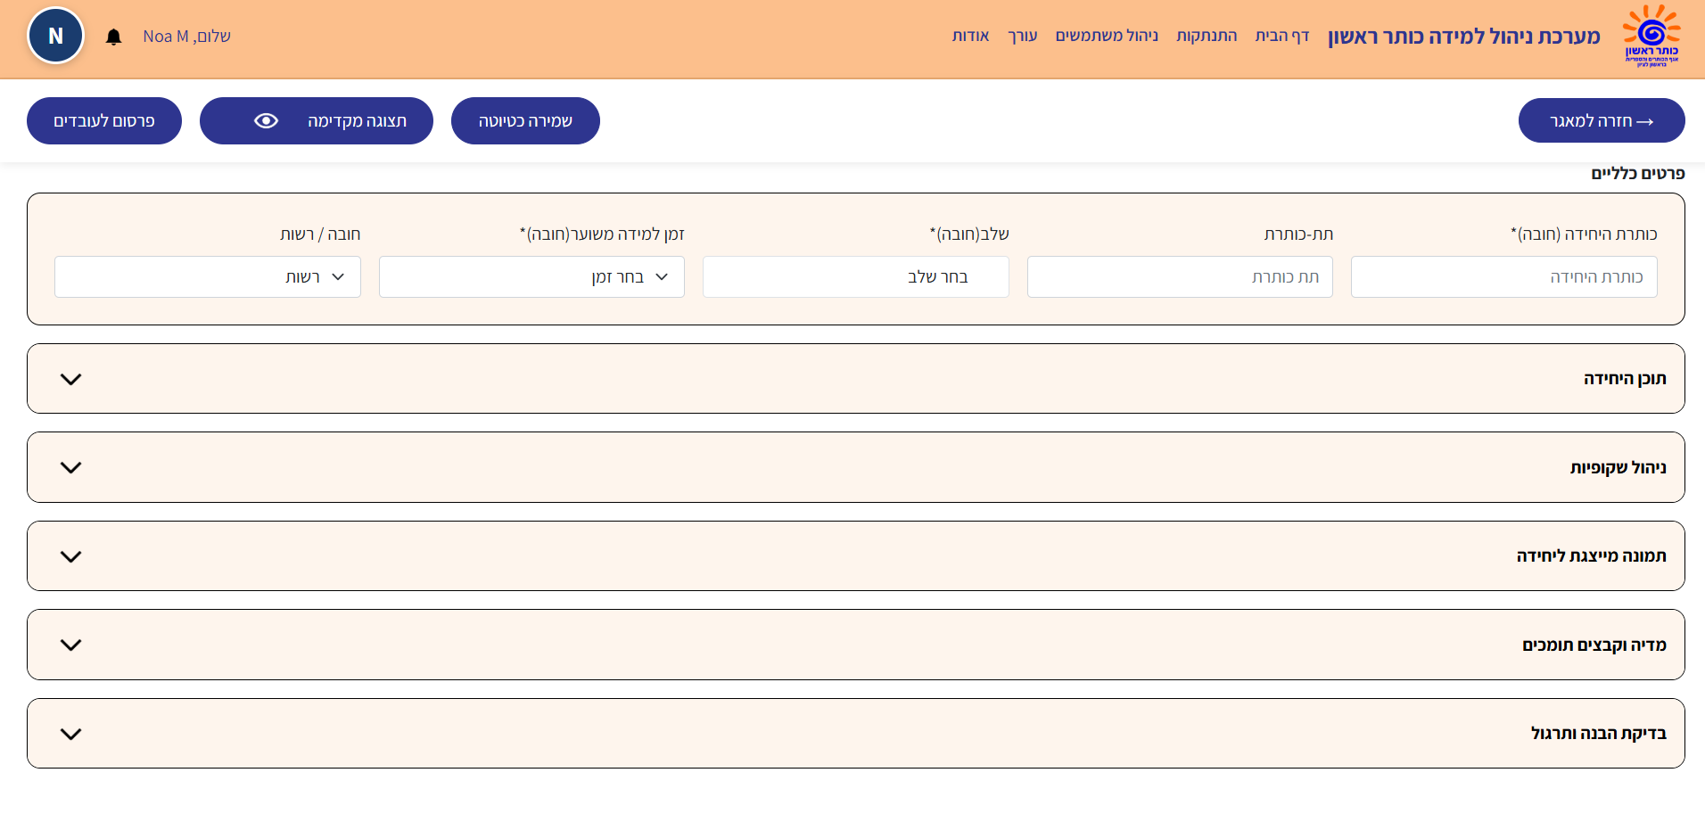This screenshot has height=822, width=1705.
Task: Click the מערכת ניהול למידה כותר ראשון title
Action: (x=1464, y=37)
